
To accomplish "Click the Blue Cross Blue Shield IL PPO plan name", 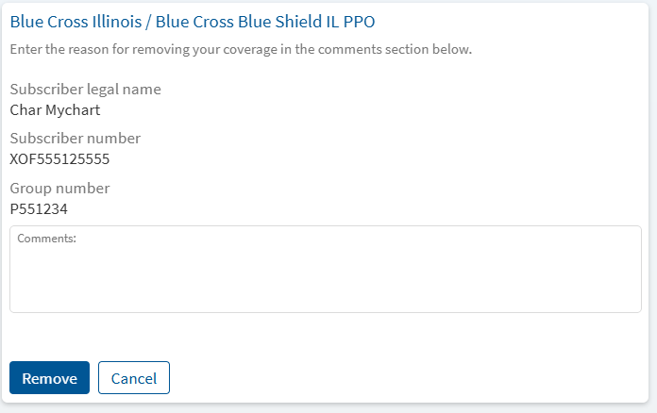I will point(265,22).
